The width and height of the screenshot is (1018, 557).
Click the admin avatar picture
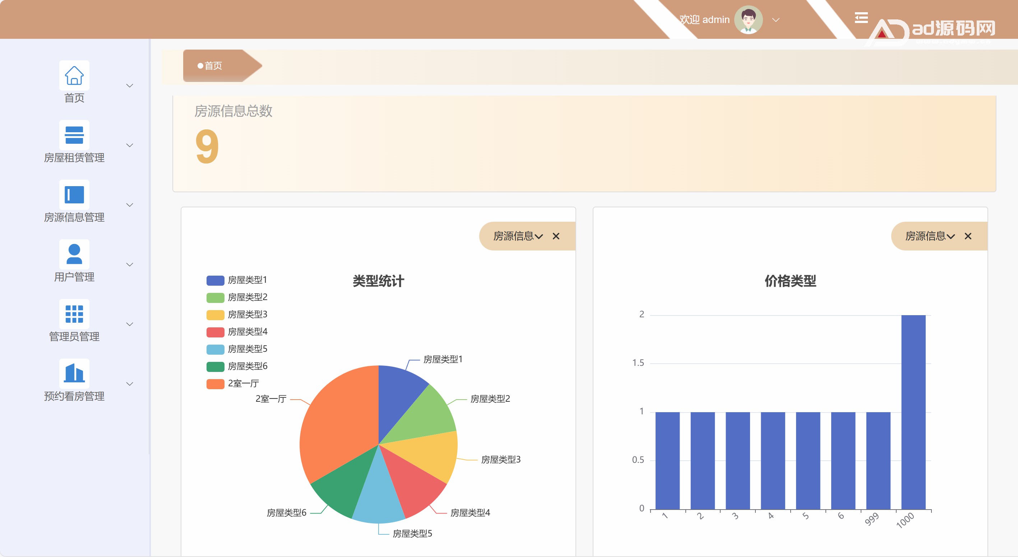click(748, 19)
